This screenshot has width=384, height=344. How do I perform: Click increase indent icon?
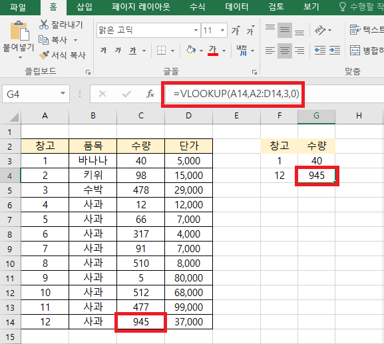335,51
